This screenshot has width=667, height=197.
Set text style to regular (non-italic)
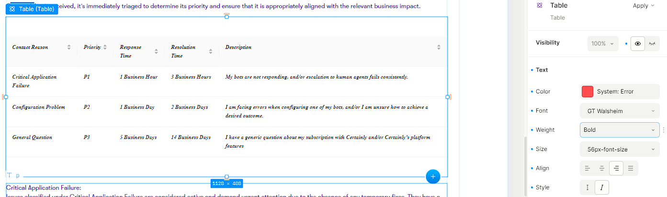(587, 187)
